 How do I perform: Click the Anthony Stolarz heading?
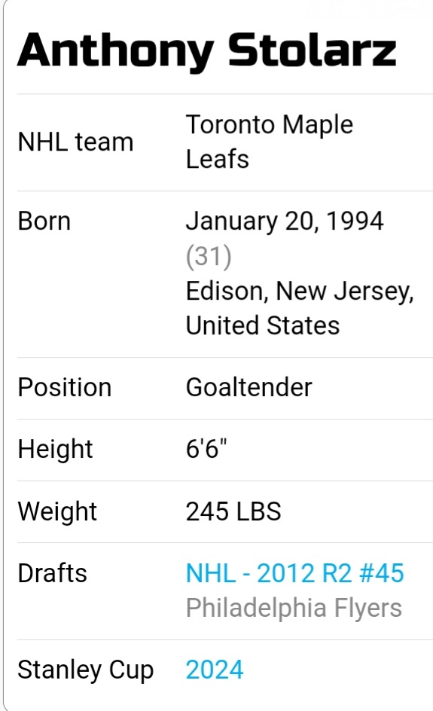(x=207, y=51)
